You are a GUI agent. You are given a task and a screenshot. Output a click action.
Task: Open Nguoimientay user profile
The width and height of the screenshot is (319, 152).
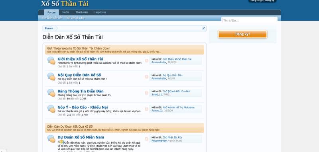point(159,140)
